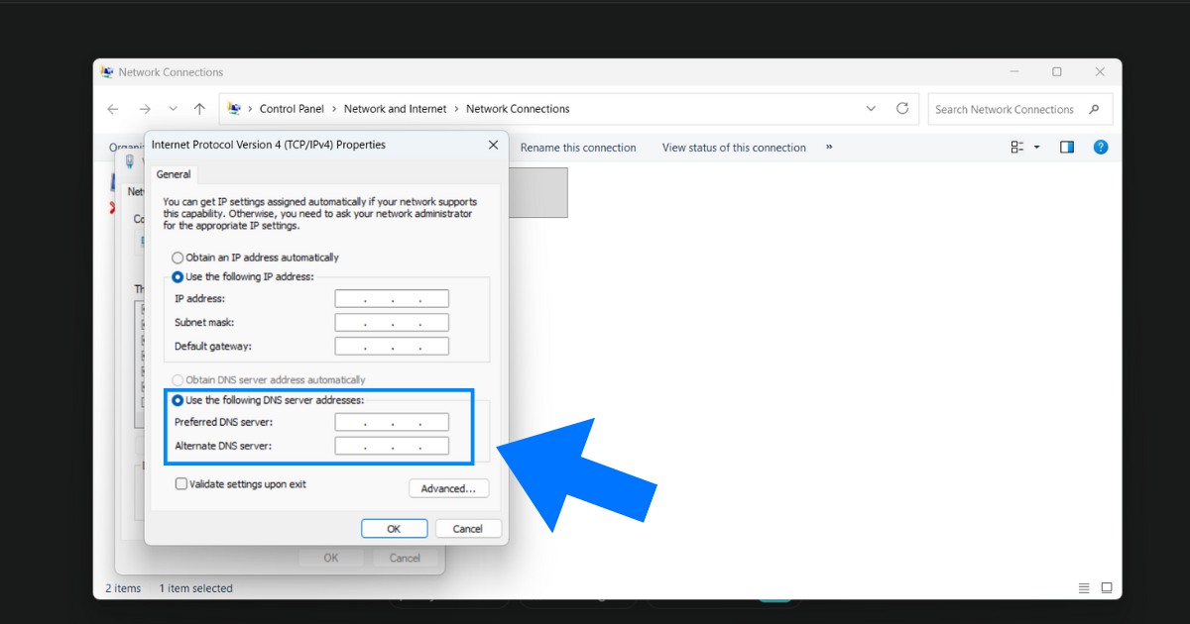Select Use the following DNS server addresses
The height and width of the screenshot is (624, 1190).
(177, 400)
